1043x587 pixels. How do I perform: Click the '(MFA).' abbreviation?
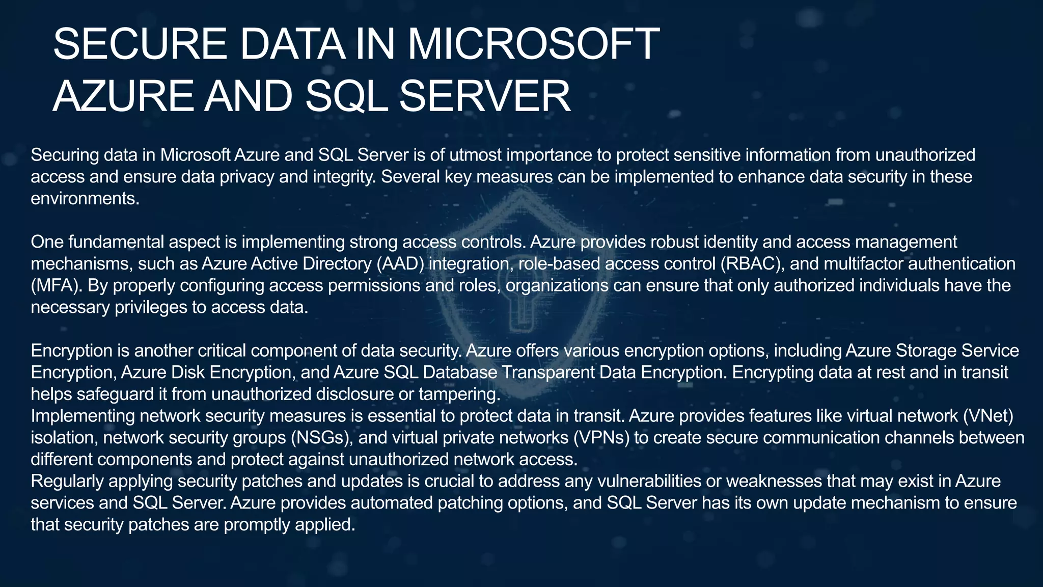pos(57,285)
